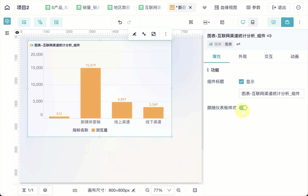Open keyboard shortcuts from the status bar
This screenshot has width=308, height=196.
click(x=75, y=190)
